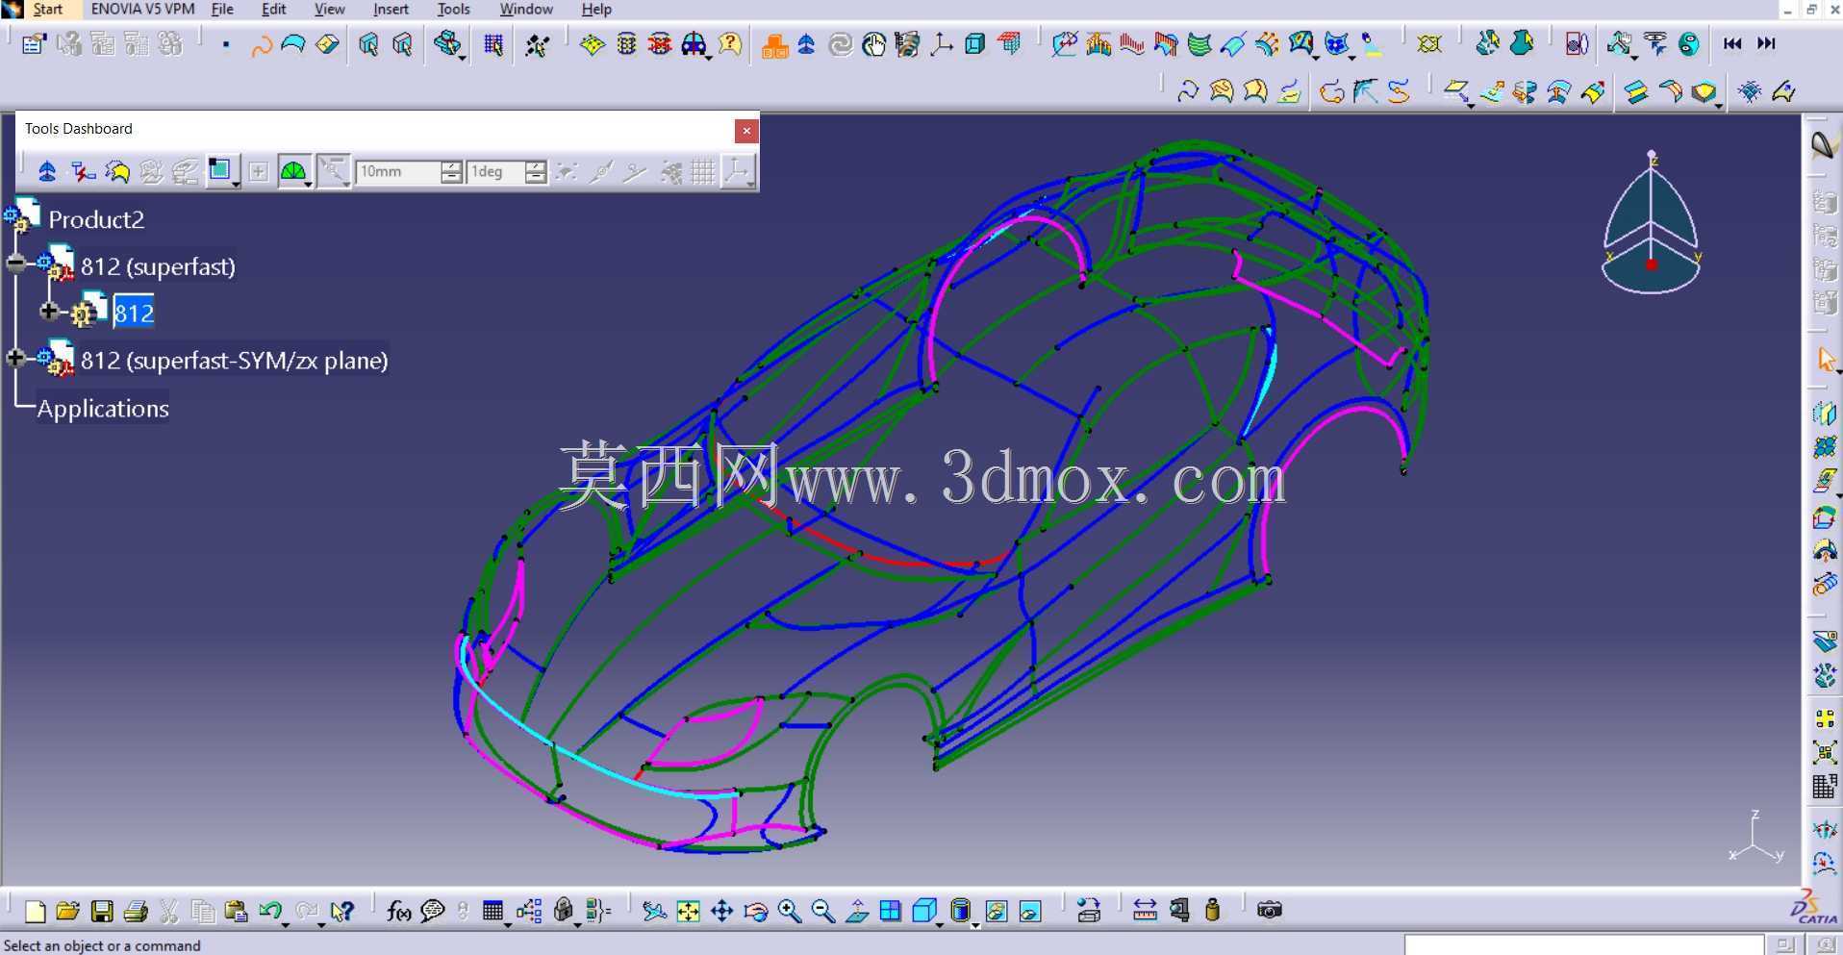This screenshot has width=1843, height=955.
Task: Select the blue surface patch tool
Action: coord(293,44)
